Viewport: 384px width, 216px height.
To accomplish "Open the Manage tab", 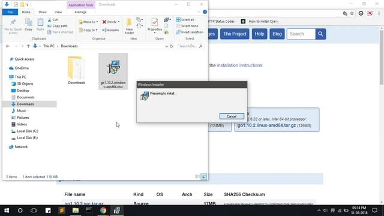I will [x=80, y=12].
